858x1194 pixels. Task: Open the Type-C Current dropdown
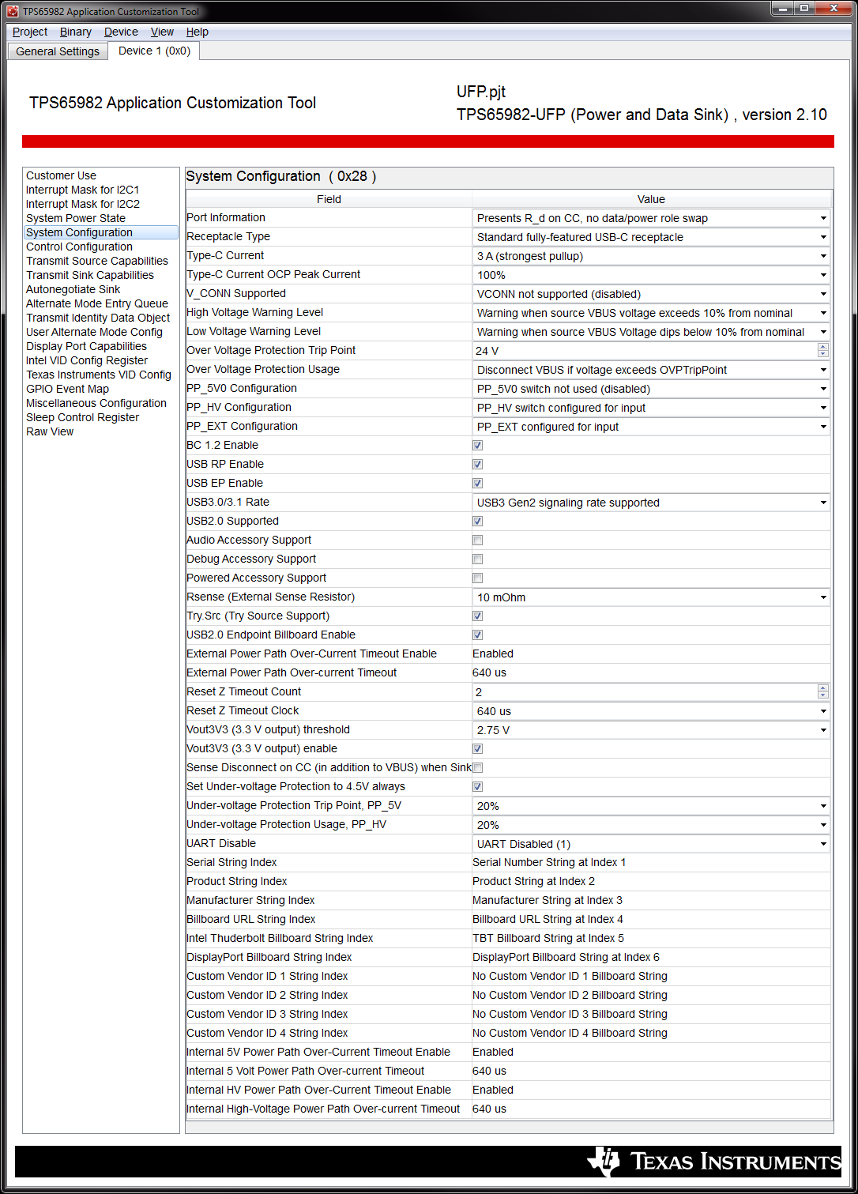click(x=651, y=256)
